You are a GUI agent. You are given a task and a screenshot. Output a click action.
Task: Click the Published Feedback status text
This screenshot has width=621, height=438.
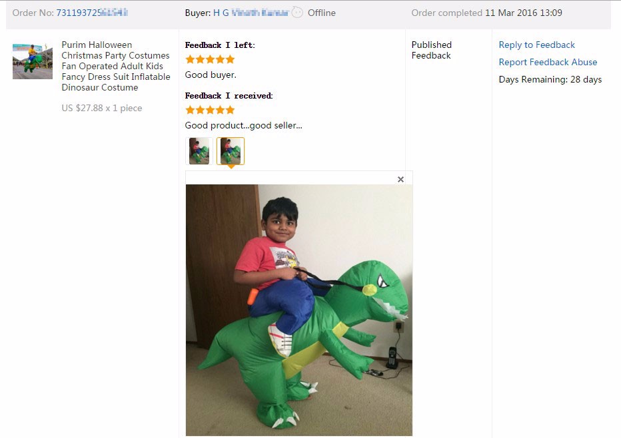point(431,50)
